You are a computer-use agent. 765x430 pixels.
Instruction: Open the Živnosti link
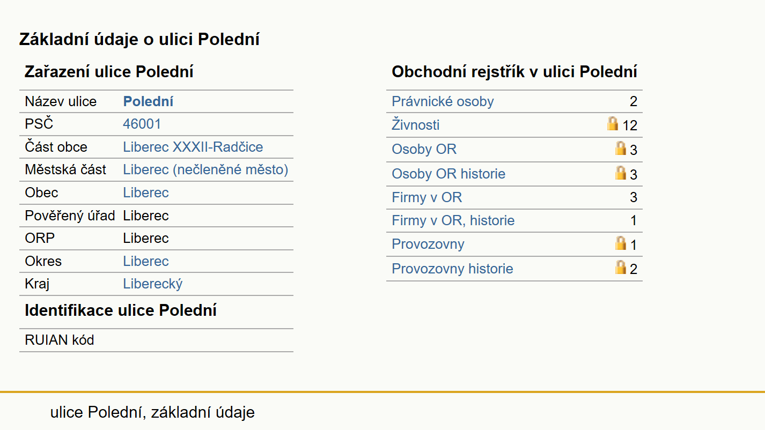click(416, 125)
